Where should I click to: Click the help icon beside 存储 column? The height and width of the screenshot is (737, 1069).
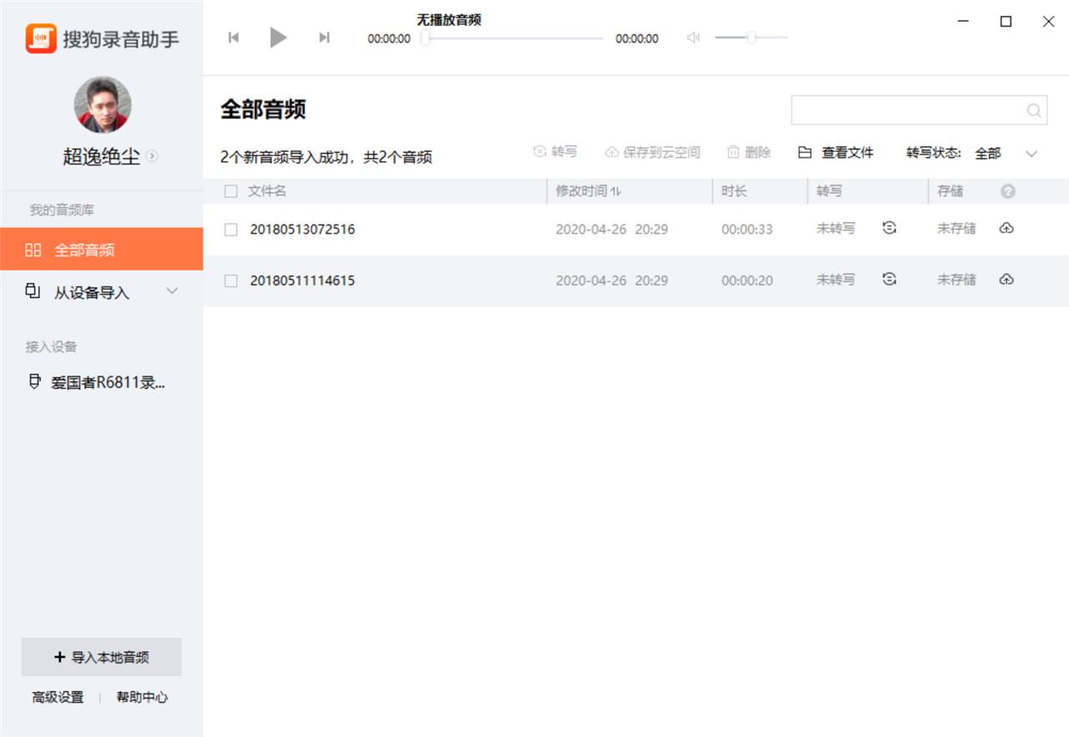click(x=1007, y=191)
